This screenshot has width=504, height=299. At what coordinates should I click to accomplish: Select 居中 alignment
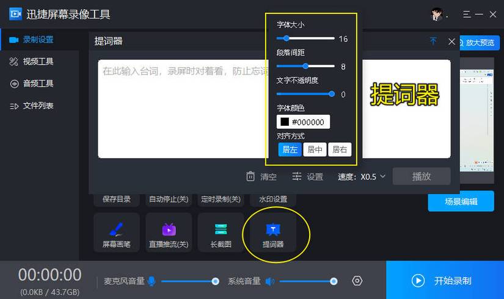pos(315,149)
